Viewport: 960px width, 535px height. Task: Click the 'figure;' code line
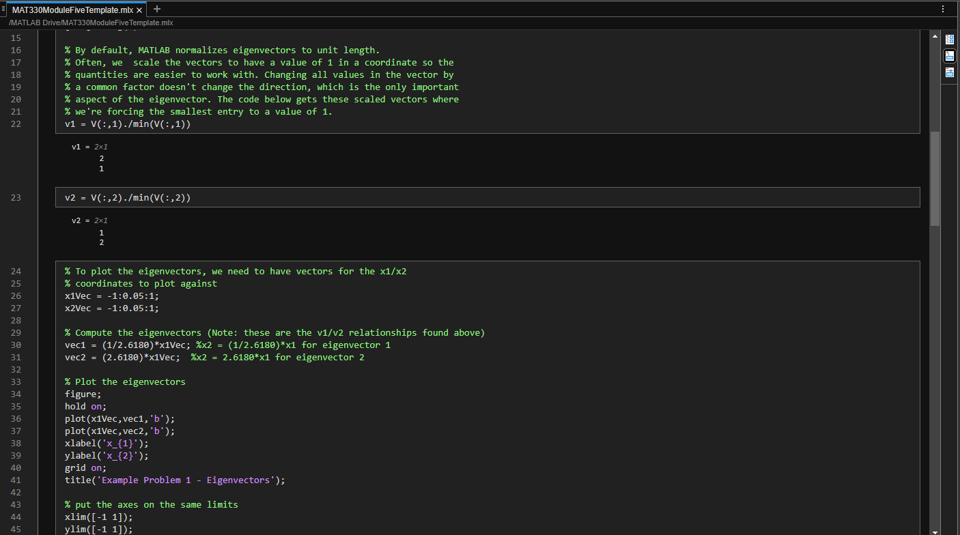(83, 394)
